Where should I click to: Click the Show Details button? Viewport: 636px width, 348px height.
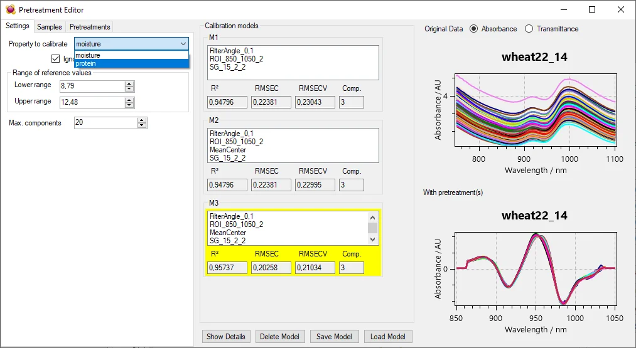pyautogui.click(x=226, y=337)
